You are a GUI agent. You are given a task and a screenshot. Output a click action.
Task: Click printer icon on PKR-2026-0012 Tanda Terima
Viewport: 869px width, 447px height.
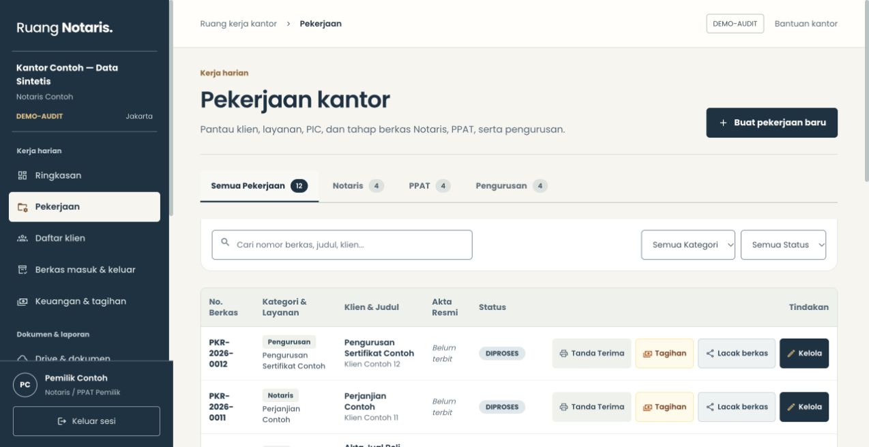point(563,354)
